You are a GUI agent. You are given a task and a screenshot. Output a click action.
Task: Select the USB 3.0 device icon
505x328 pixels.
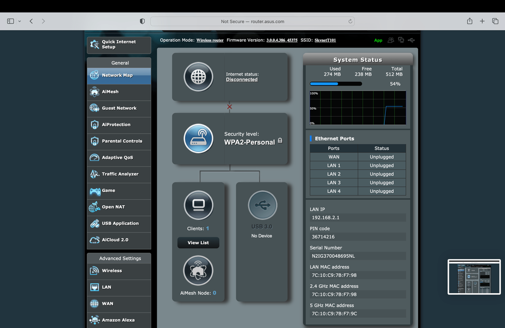pyautogui.click(x=262, y=205)
